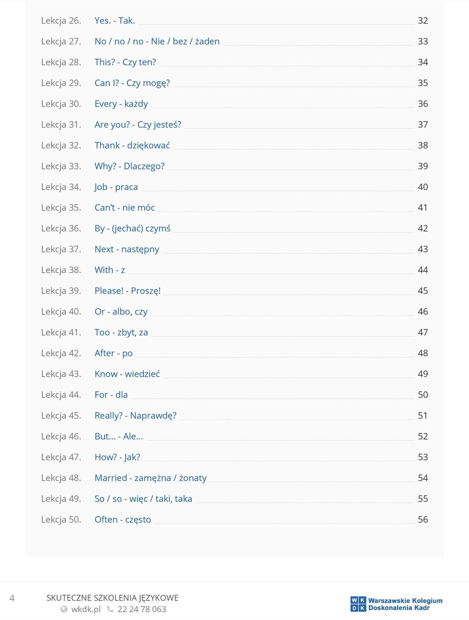The width and height of the screenshot is (469, 620).
Task: Open lesson Yes. - Tak.
Action: [115, 21]
